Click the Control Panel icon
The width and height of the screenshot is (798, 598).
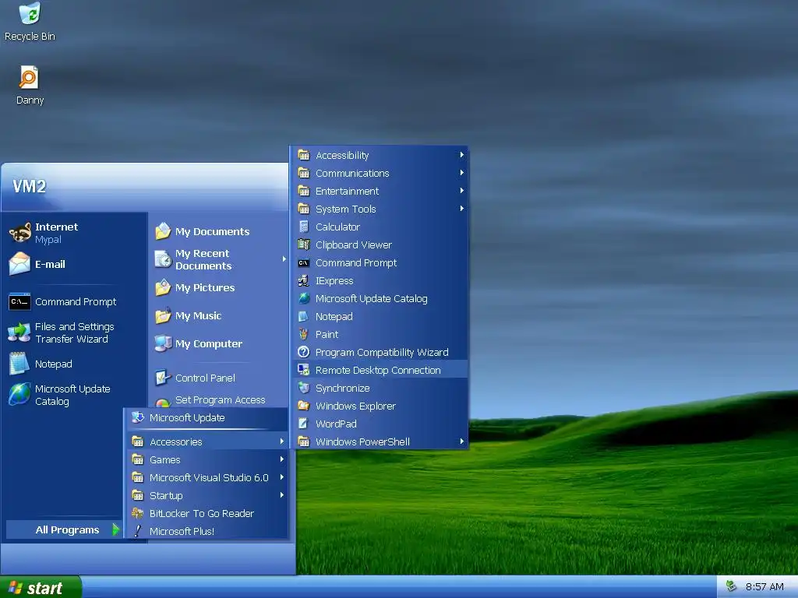click(x=163, y=378)
